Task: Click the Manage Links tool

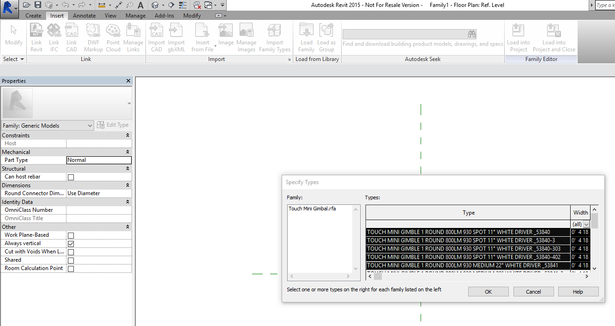Action: pyautogui.click(x=133, y=38)
